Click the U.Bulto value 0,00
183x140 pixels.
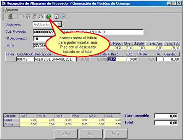[x=139, y=48]
